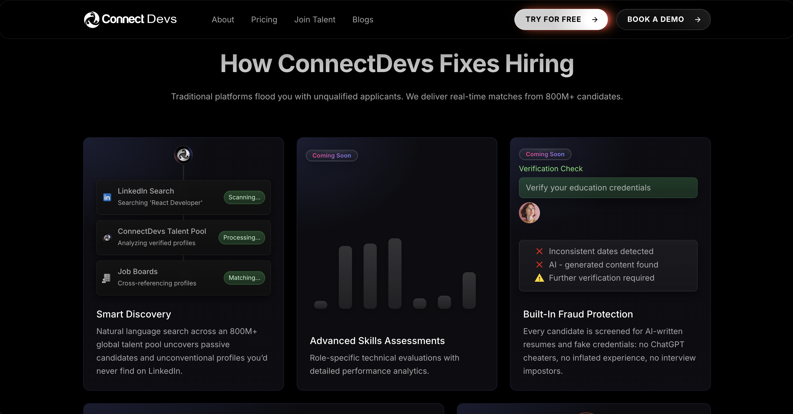
Task: Click the circular logo above the LinkedIn Search card
Action: (183, 155)
